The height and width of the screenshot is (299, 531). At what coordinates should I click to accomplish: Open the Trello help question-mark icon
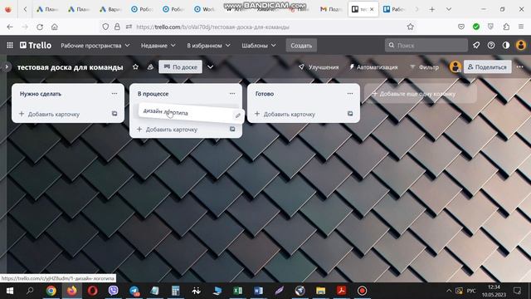491,45
